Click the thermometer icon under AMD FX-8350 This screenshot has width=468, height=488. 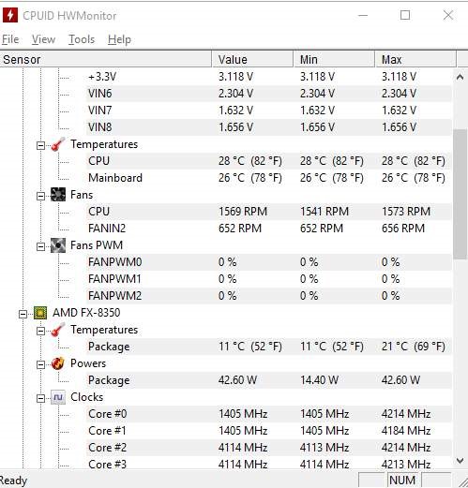(x=58, y=330)
